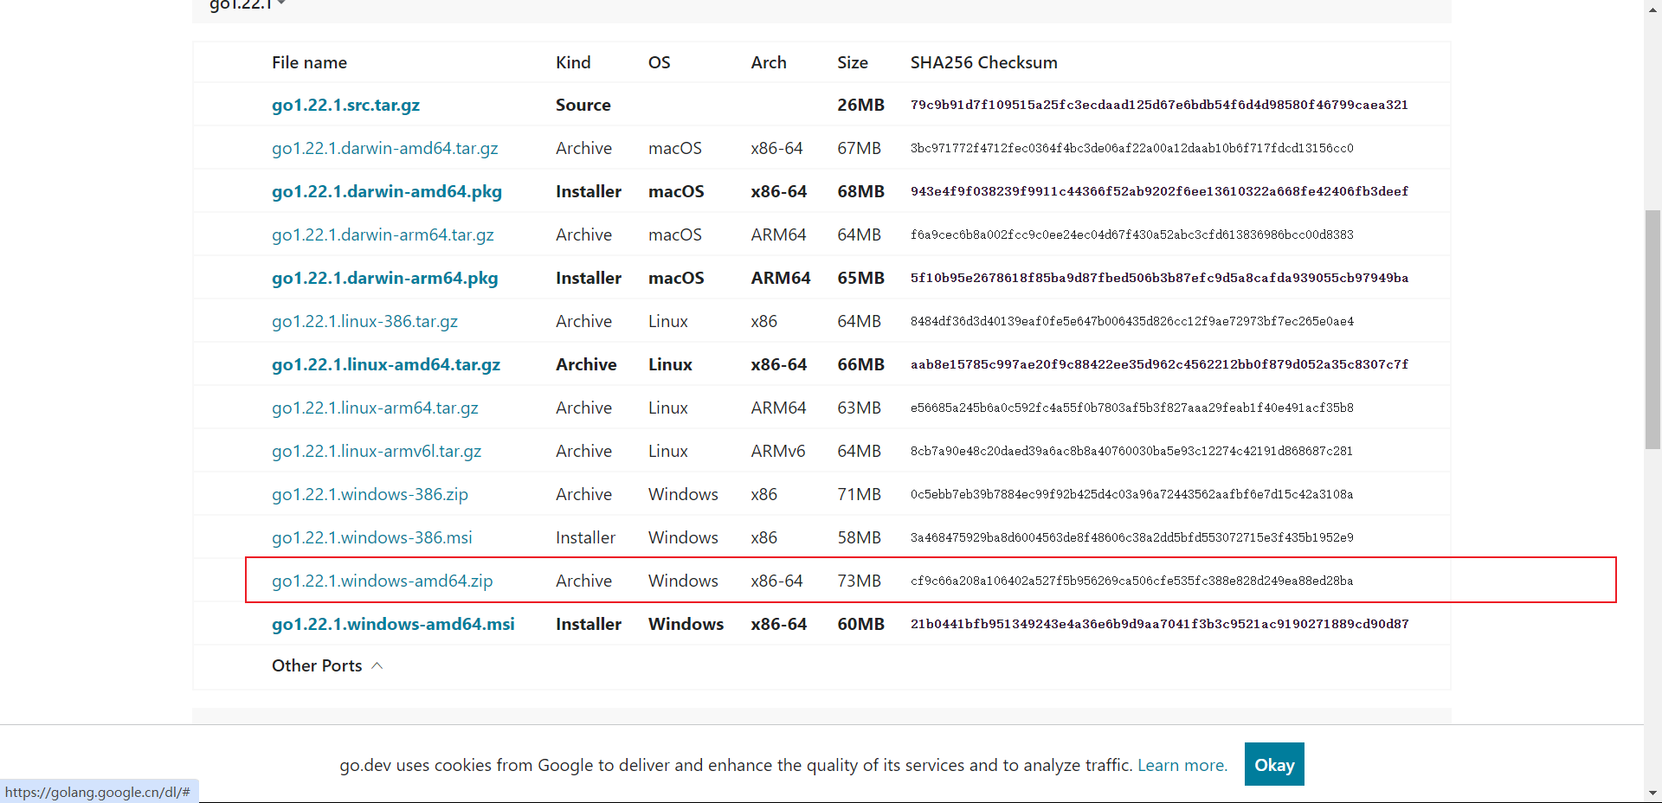Select the checksum starting aab8e15785

tap(1159, 364)
